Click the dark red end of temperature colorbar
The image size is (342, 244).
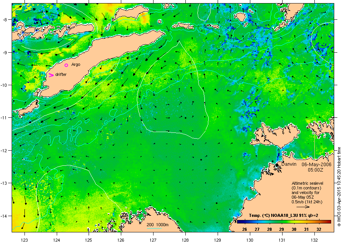click(329, 222)
